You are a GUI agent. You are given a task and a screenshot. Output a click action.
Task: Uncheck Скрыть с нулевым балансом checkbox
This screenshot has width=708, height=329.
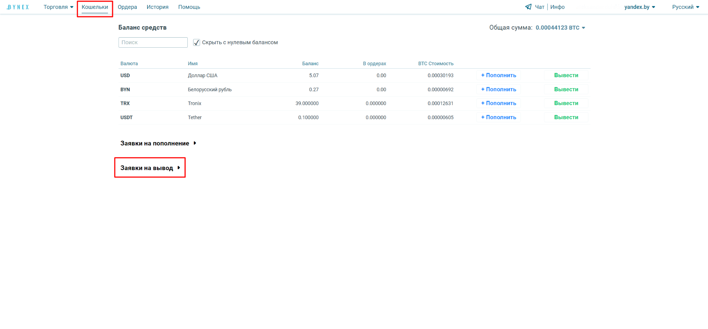197,42
